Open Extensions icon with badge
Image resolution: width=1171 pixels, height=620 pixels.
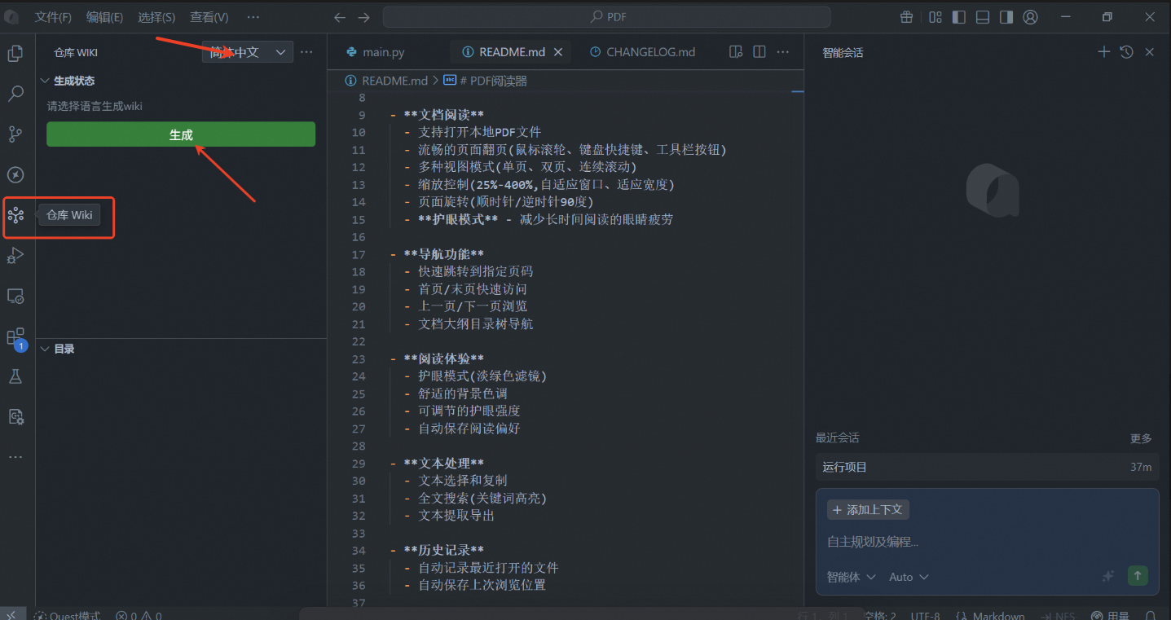click(x=15, y=337)
